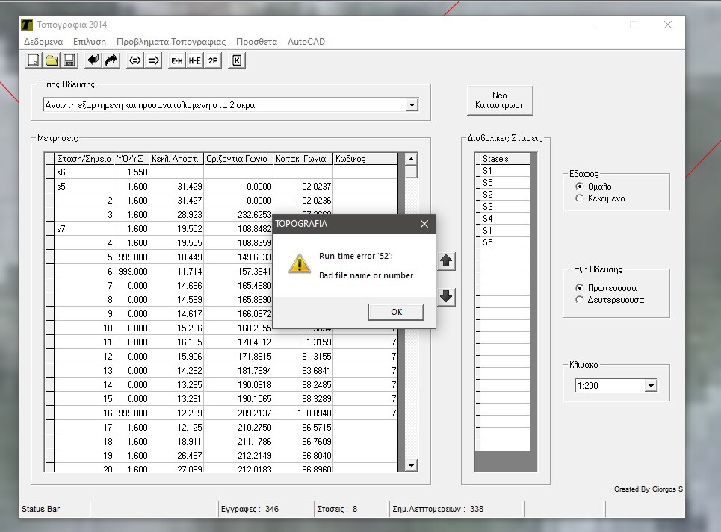
Task: Click the measurements table scroll-up arrow
Action: pos(411,159)
